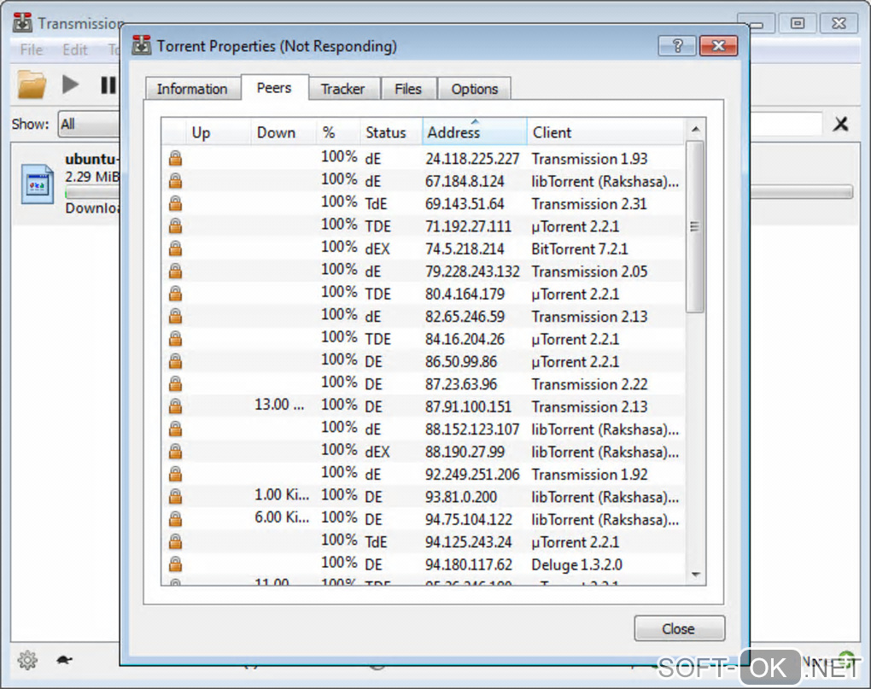Select the Peers tab
The width and height of the screenshot is (871, 689).
(274, 88)
